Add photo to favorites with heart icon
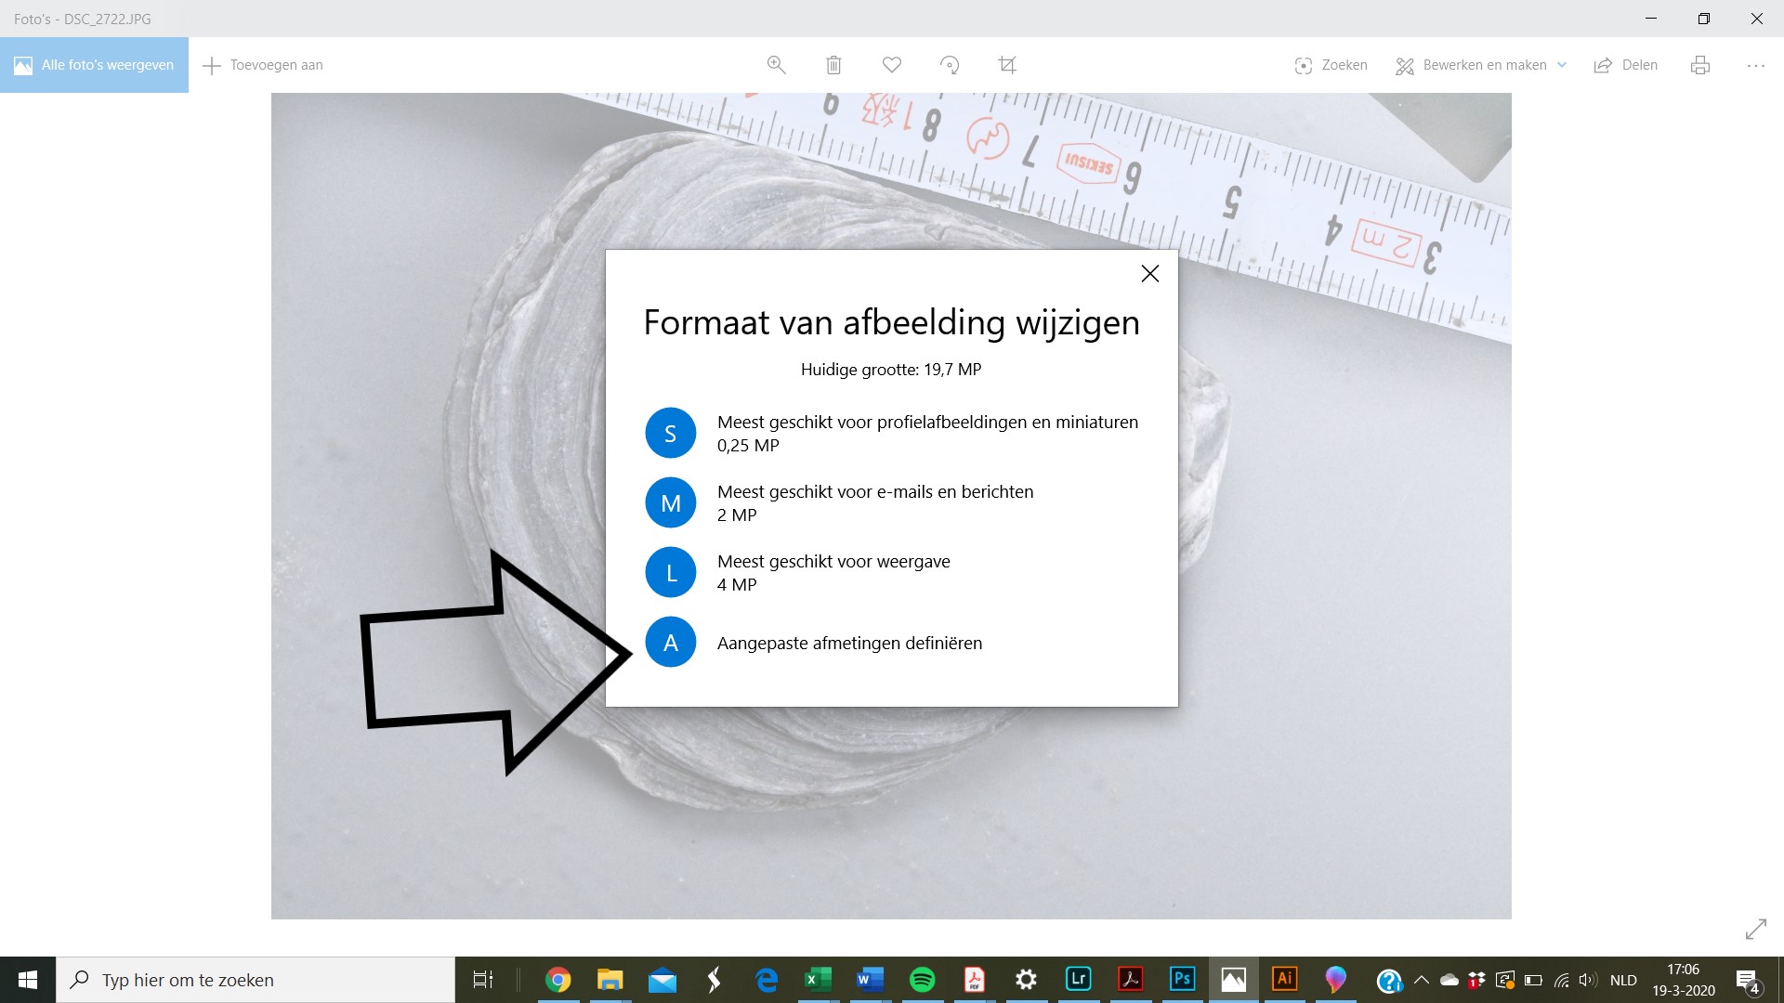 [892, 65]
